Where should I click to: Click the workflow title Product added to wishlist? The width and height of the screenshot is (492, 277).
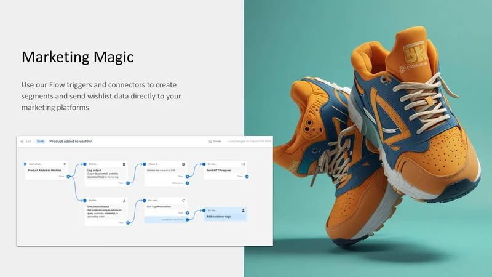click(71, 142)
